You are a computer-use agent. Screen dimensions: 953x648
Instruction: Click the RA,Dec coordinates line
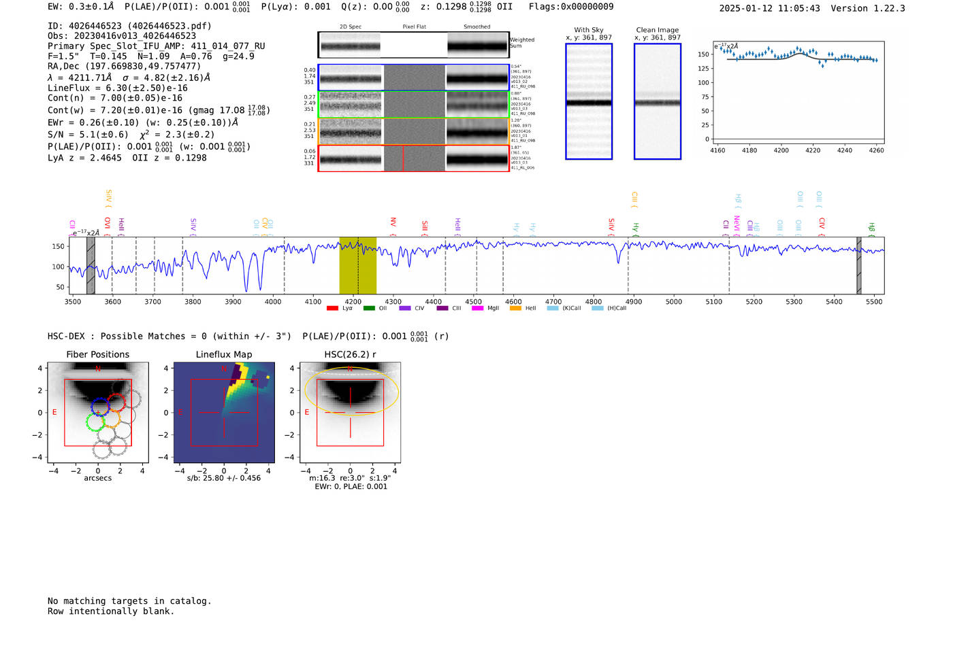click(125, 67)
